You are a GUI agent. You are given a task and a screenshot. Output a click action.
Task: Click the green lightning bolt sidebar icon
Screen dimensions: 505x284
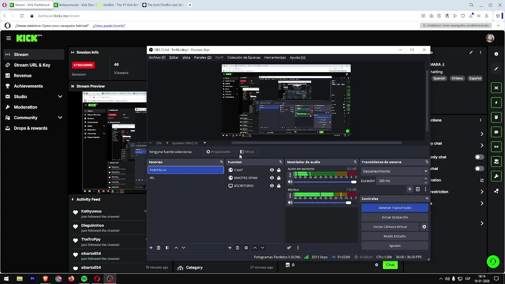pos(496,103)
